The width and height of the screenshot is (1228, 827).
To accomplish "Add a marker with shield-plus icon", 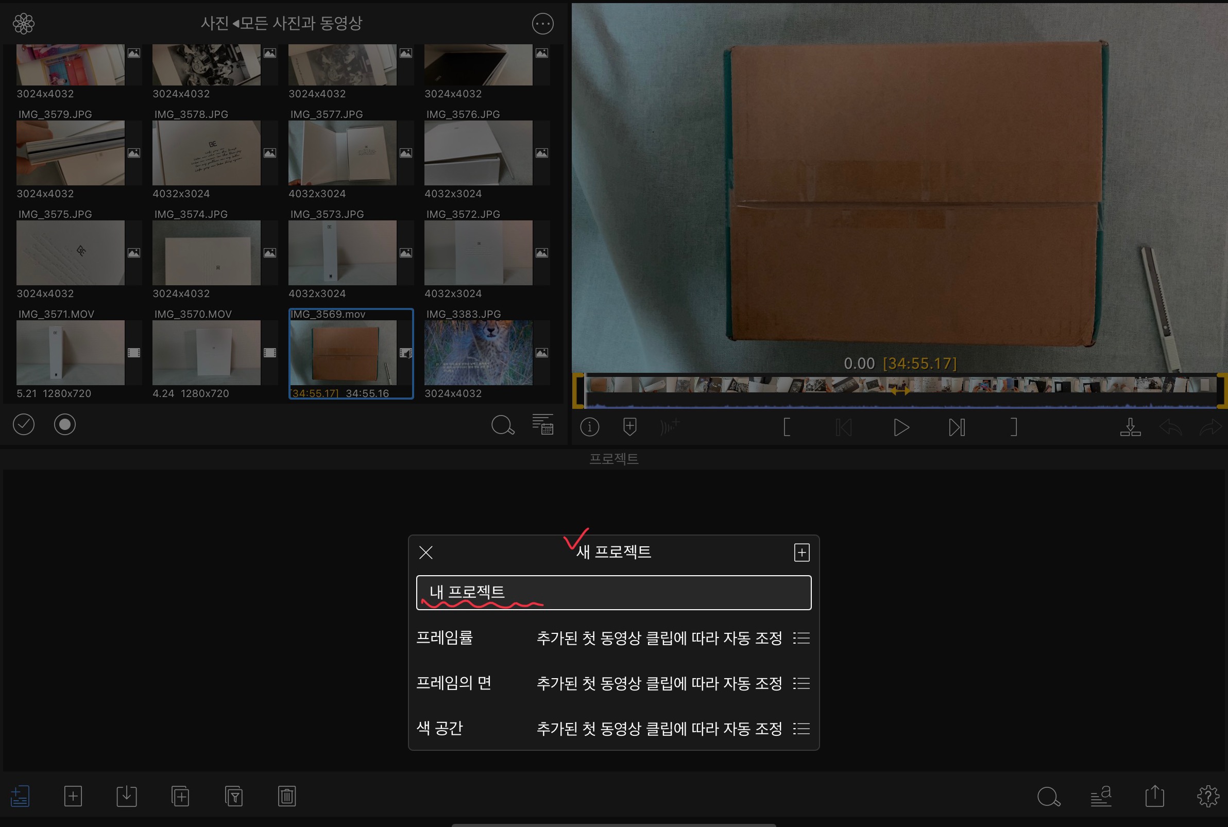I will (629, 427).
